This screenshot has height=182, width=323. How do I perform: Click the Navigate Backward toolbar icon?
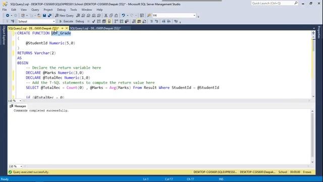[8, 16]
